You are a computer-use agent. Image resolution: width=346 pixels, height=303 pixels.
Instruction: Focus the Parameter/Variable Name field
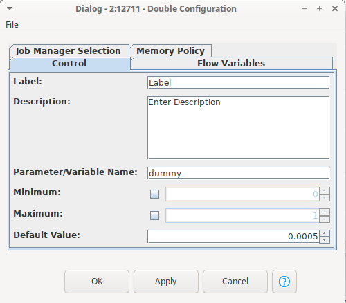coord(238,173)
